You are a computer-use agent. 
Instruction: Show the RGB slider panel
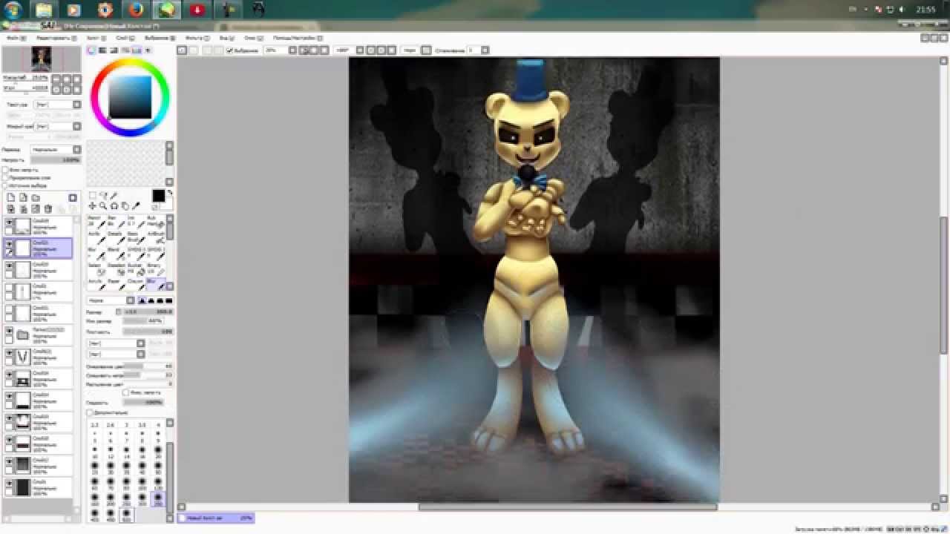pos(102,50)
